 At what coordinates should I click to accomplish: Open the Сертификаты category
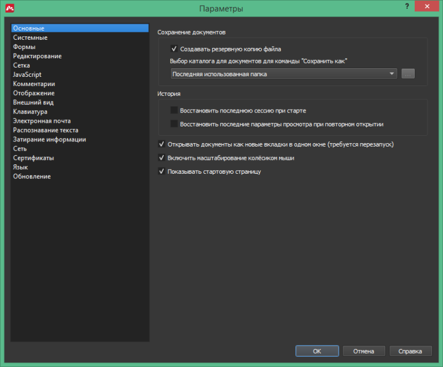click(x=80, y=158)
